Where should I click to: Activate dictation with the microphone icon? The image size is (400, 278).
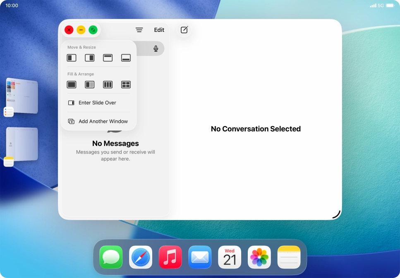(x=156, y=48)
